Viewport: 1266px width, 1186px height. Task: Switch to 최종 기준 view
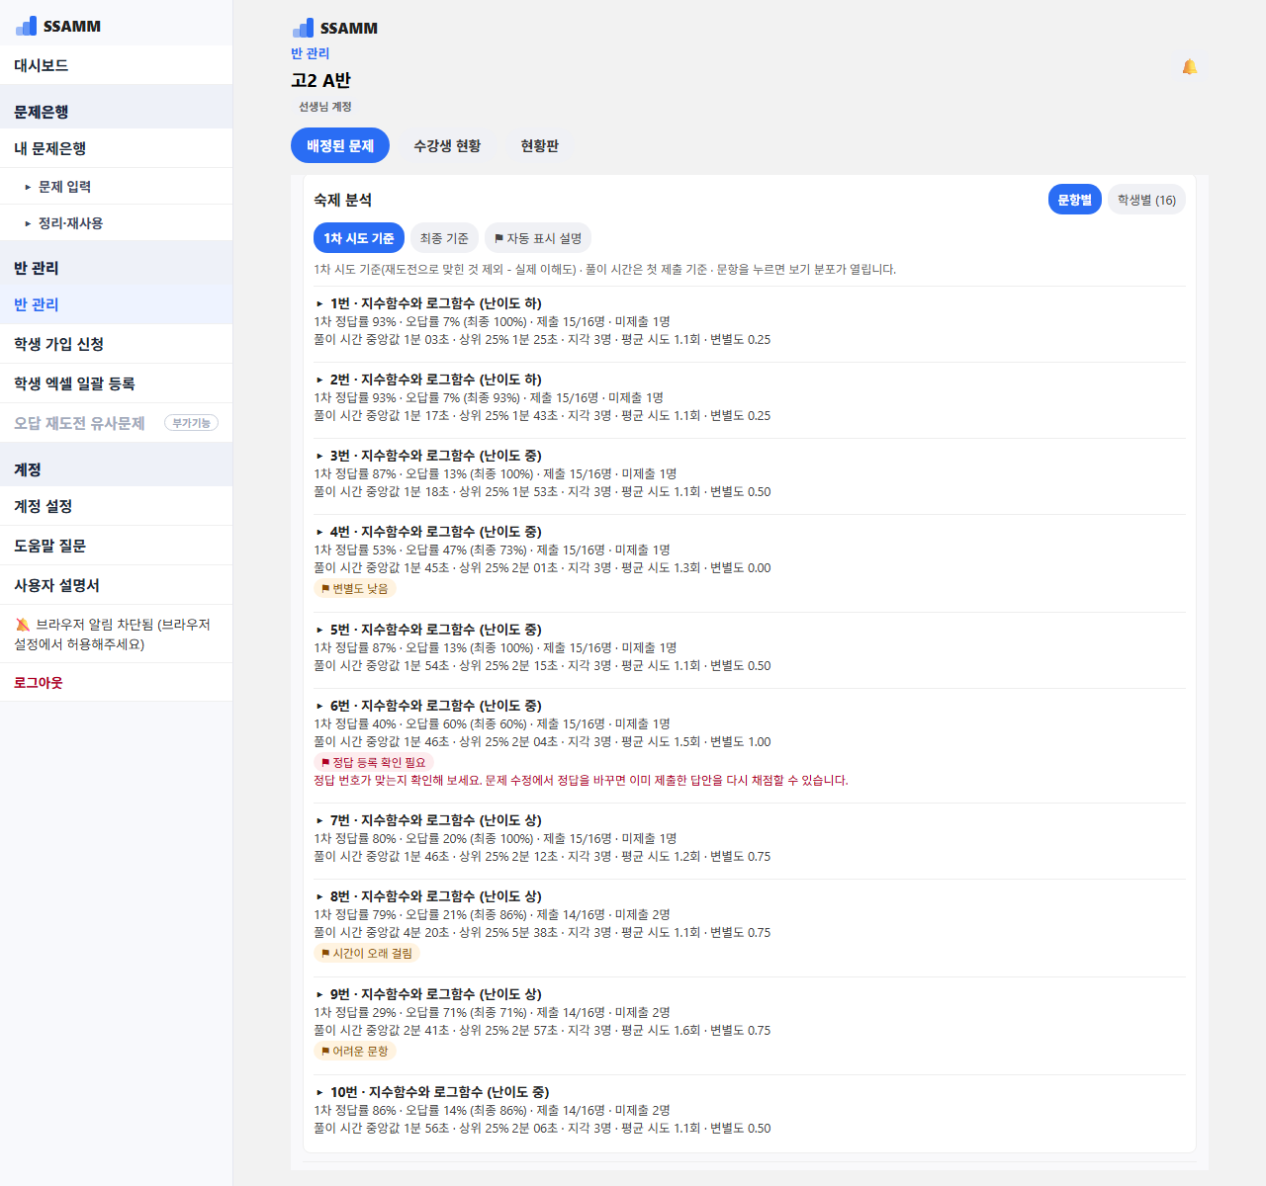[x=444, y=238]
